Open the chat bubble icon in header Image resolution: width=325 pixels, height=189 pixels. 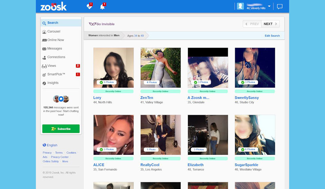pyautogui.click(x=280, y=6)
